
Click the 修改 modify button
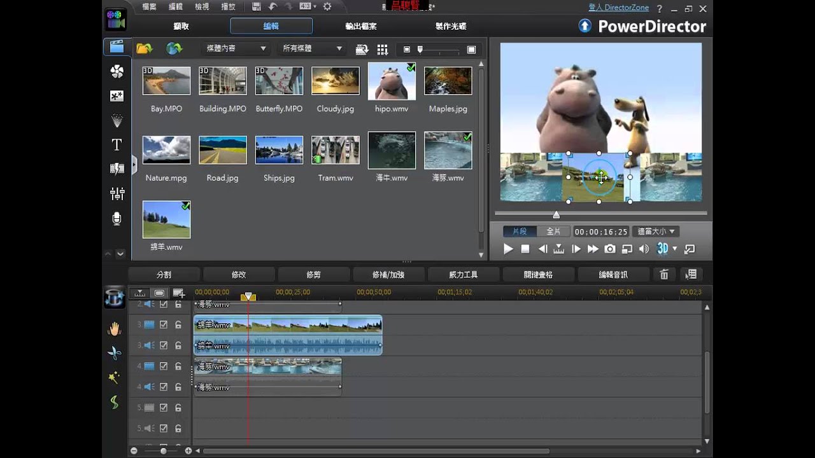click(239, 275)
